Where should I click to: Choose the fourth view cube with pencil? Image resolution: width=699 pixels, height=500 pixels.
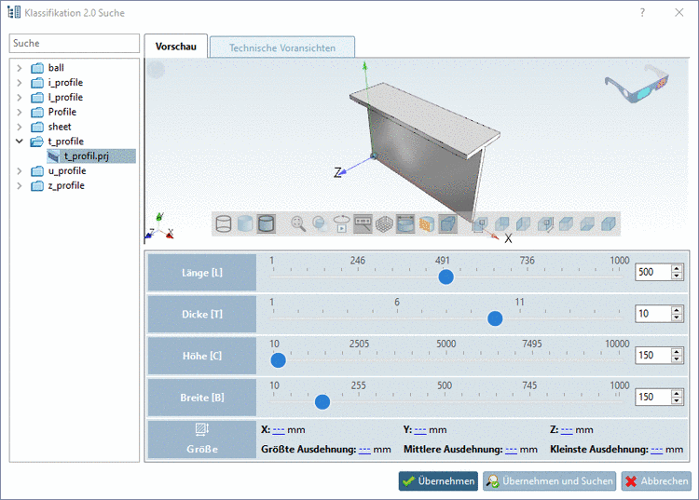[x=545, y=223]
